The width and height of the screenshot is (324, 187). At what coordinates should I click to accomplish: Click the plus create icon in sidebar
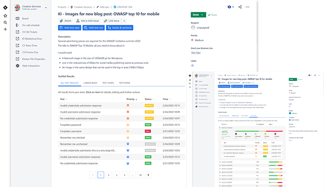(x=5, y=29)
